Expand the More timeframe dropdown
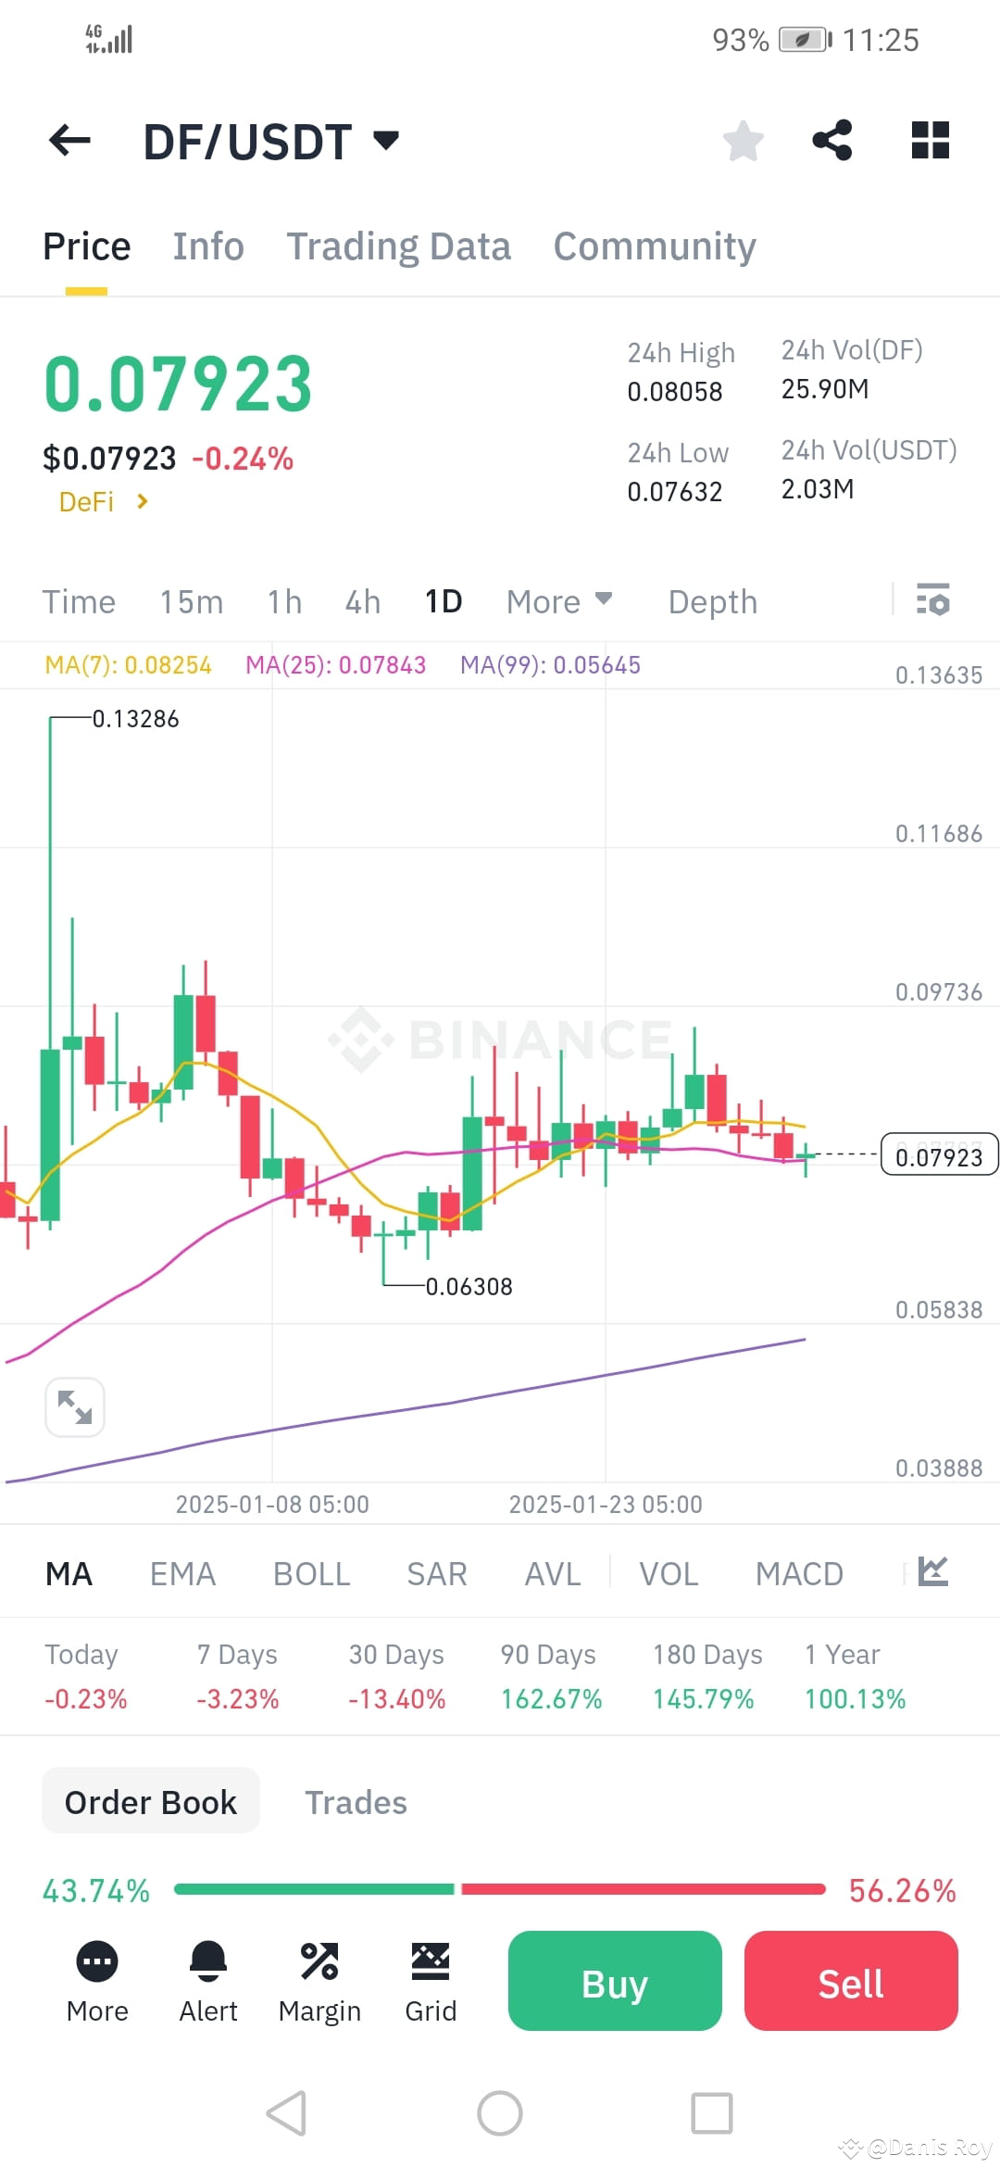Screen dimensions: 1000x2168 558,601
